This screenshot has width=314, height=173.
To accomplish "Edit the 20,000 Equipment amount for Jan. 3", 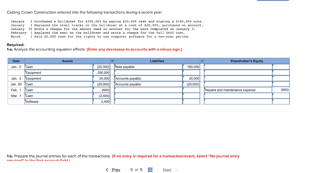I will pyautogui.click(x=101, y=78).
